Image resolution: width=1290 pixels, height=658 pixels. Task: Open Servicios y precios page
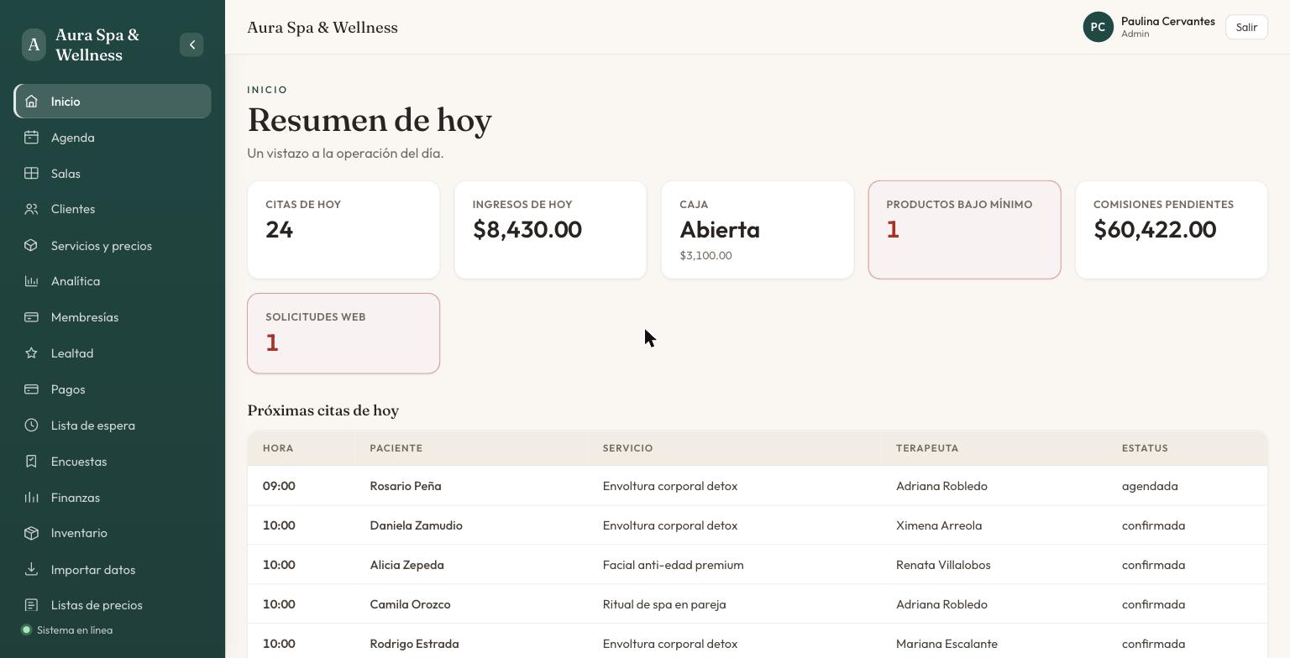pos(113,246)
